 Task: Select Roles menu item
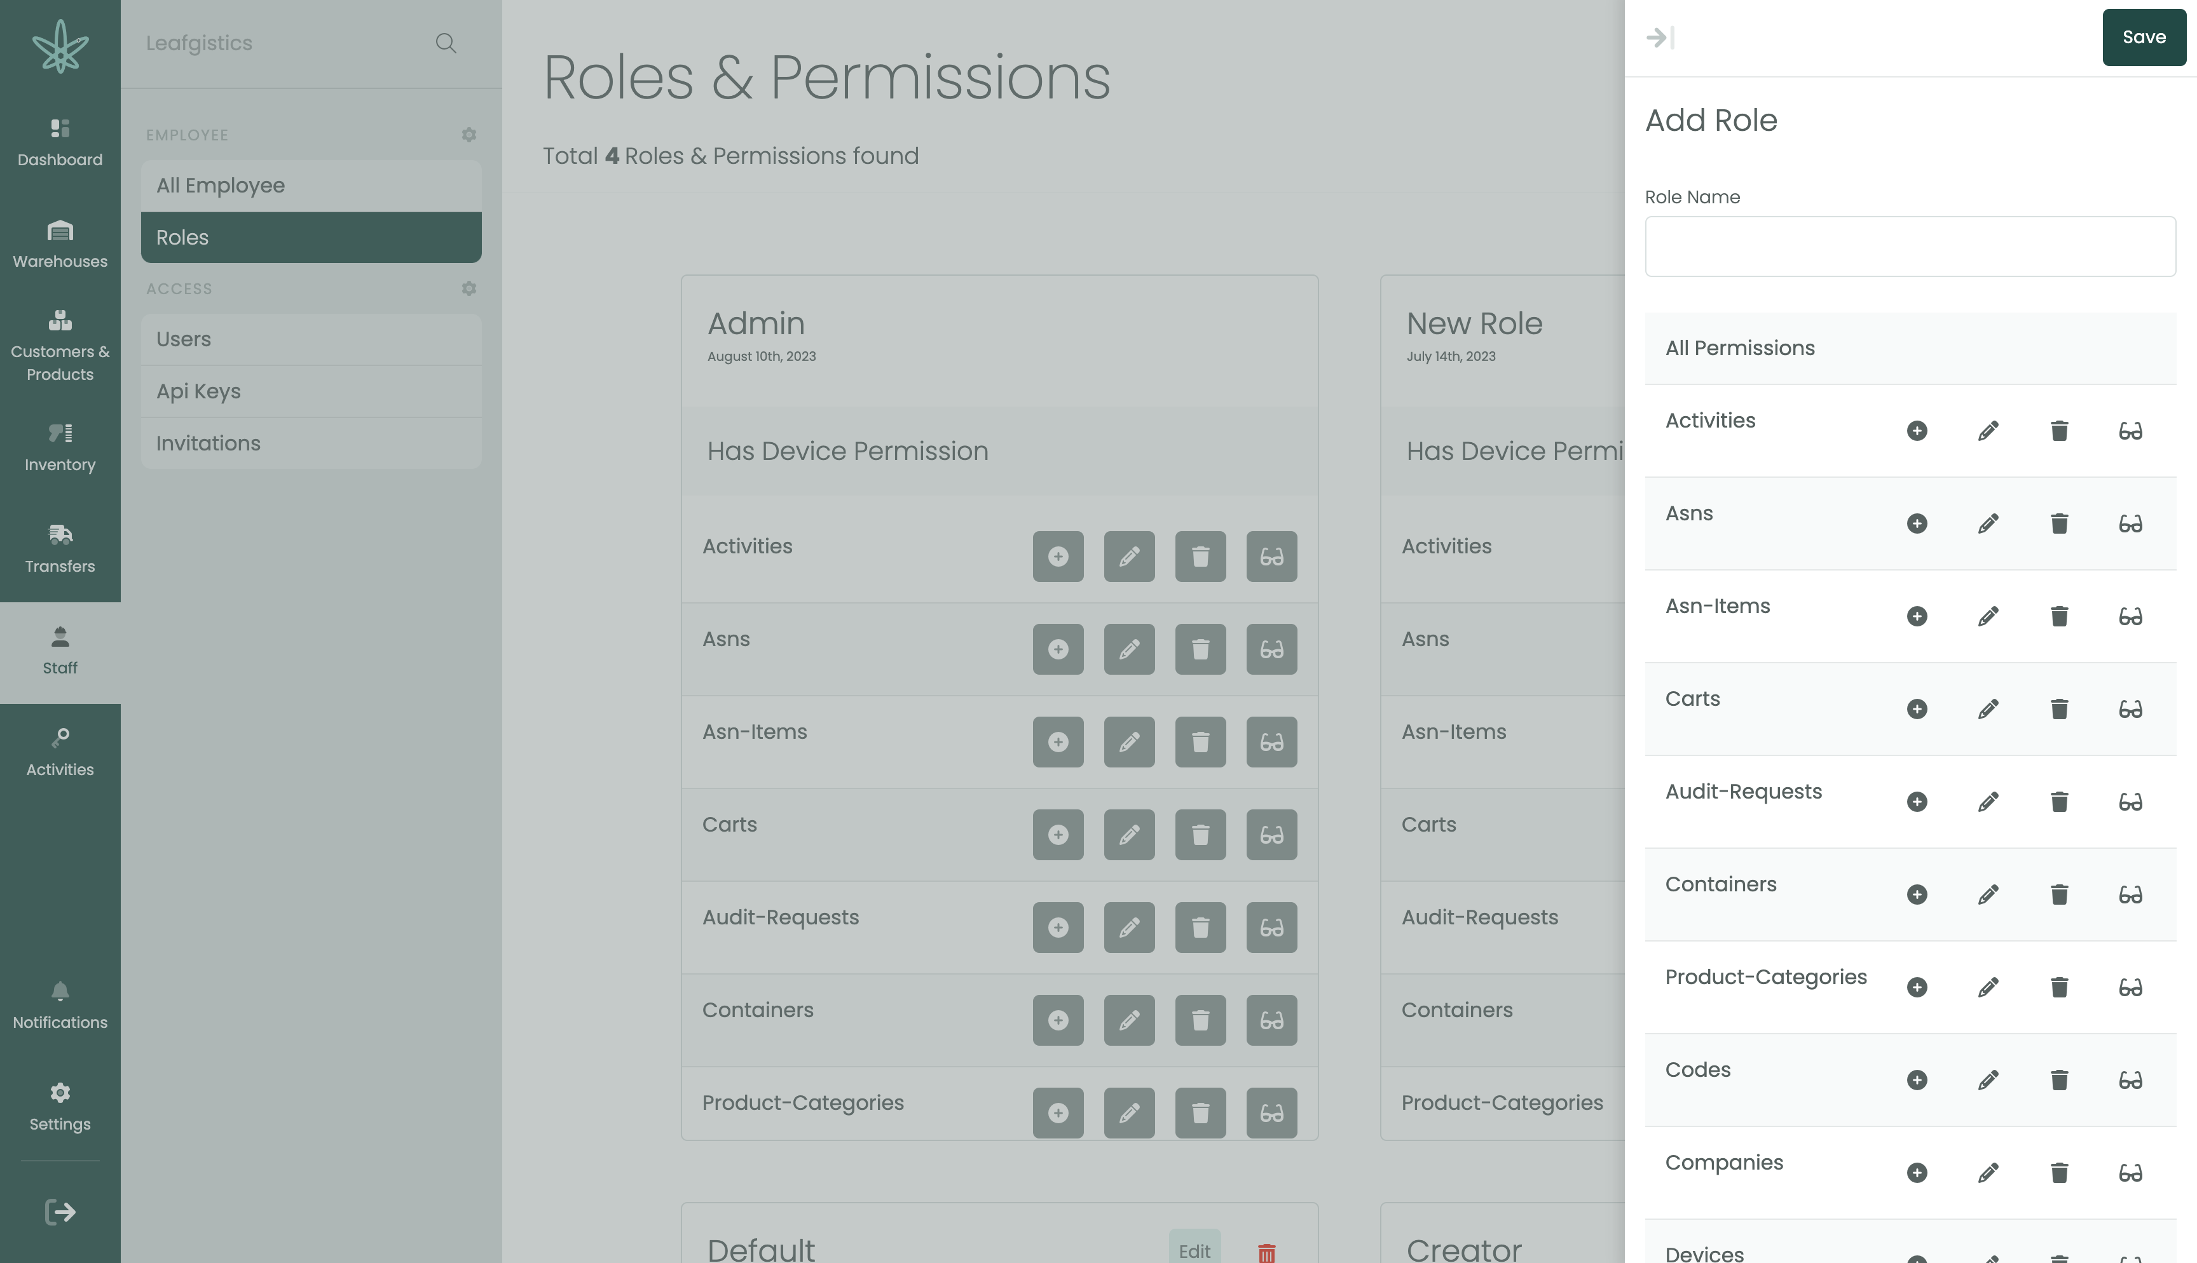coord(311,238)
